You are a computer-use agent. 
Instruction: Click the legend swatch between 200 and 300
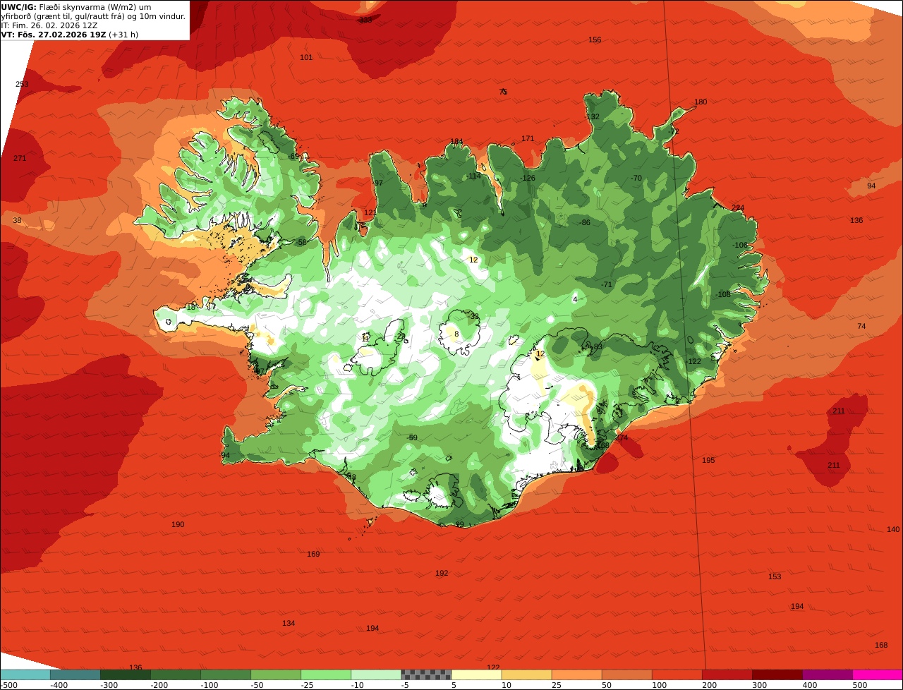[x=727, y=674]
